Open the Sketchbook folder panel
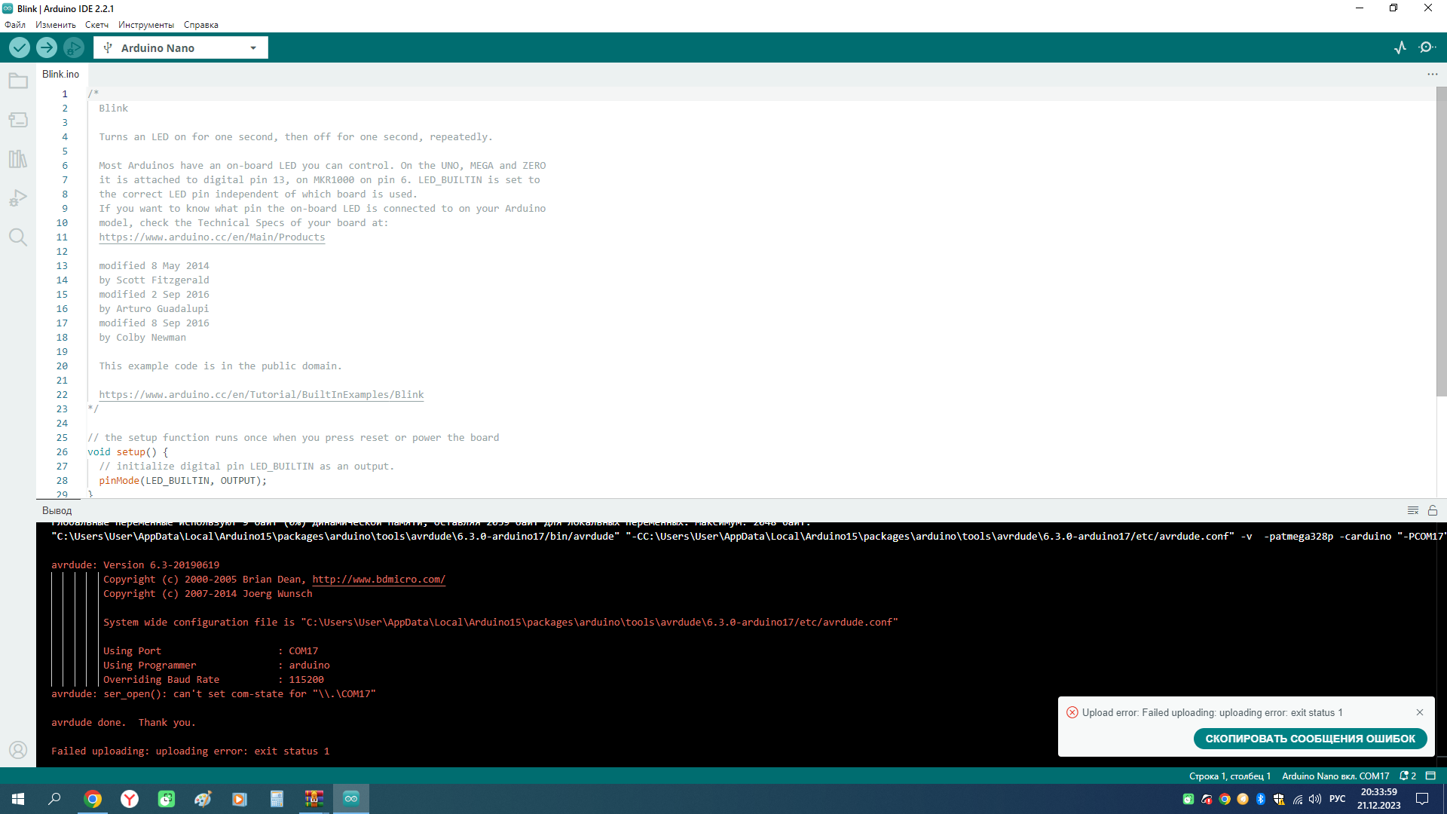1447x814 pixels. point(18,81)
